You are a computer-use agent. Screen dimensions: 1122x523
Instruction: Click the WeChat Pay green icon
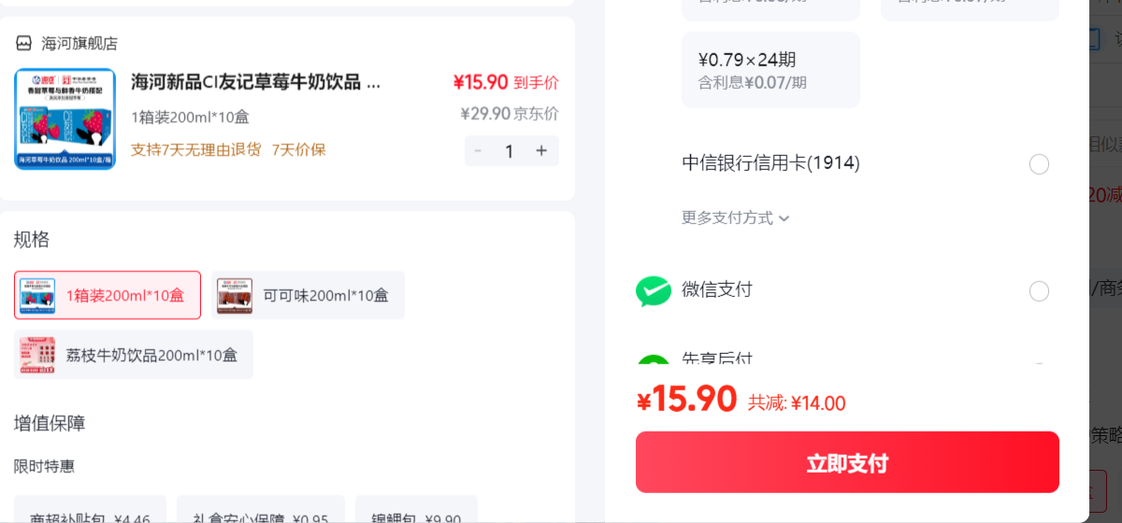tap(654, 291)
